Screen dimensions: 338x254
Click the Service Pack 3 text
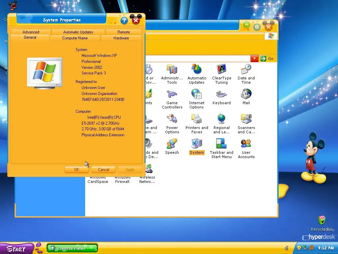click(93, 73)
